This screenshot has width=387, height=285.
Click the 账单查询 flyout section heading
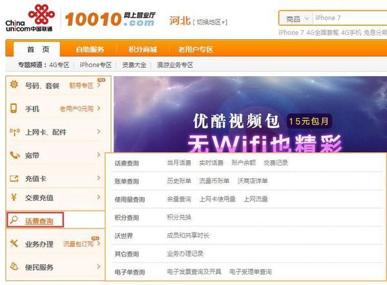[x=126, y=182]
